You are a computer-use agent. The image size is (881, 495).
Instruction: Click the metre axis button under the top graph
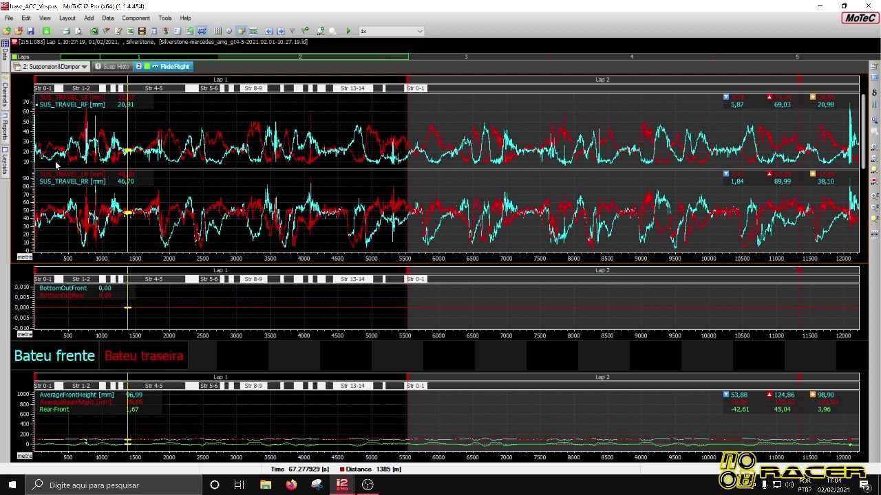click(25, 257)
